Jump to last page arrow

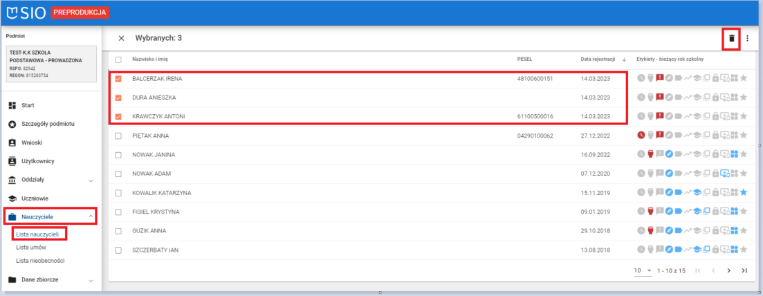pos(744,270)
